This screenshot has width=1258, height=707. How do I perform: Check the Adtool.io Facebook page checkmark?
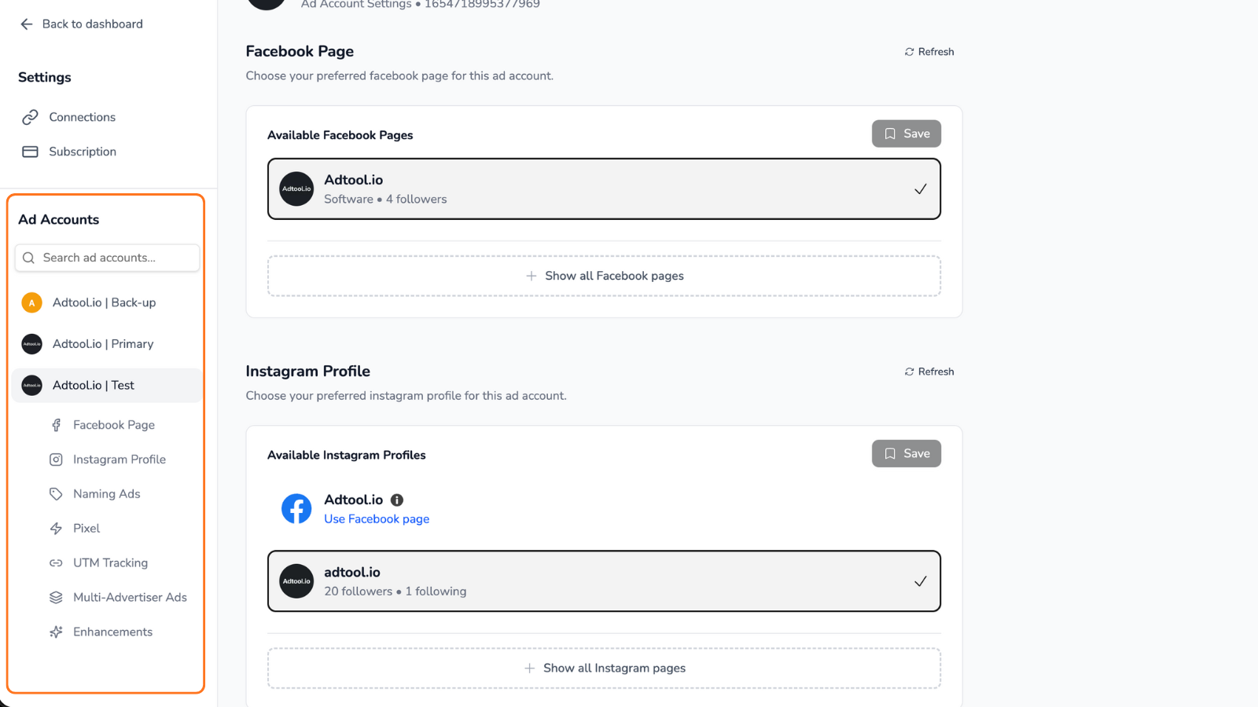920,189
